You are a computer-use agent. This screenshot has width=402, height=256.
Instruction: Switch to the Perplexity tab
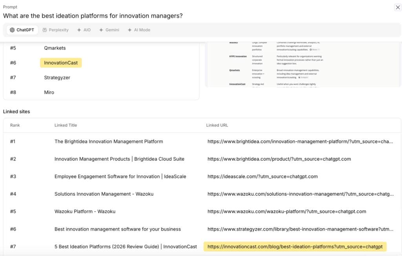tap(55, 30)
